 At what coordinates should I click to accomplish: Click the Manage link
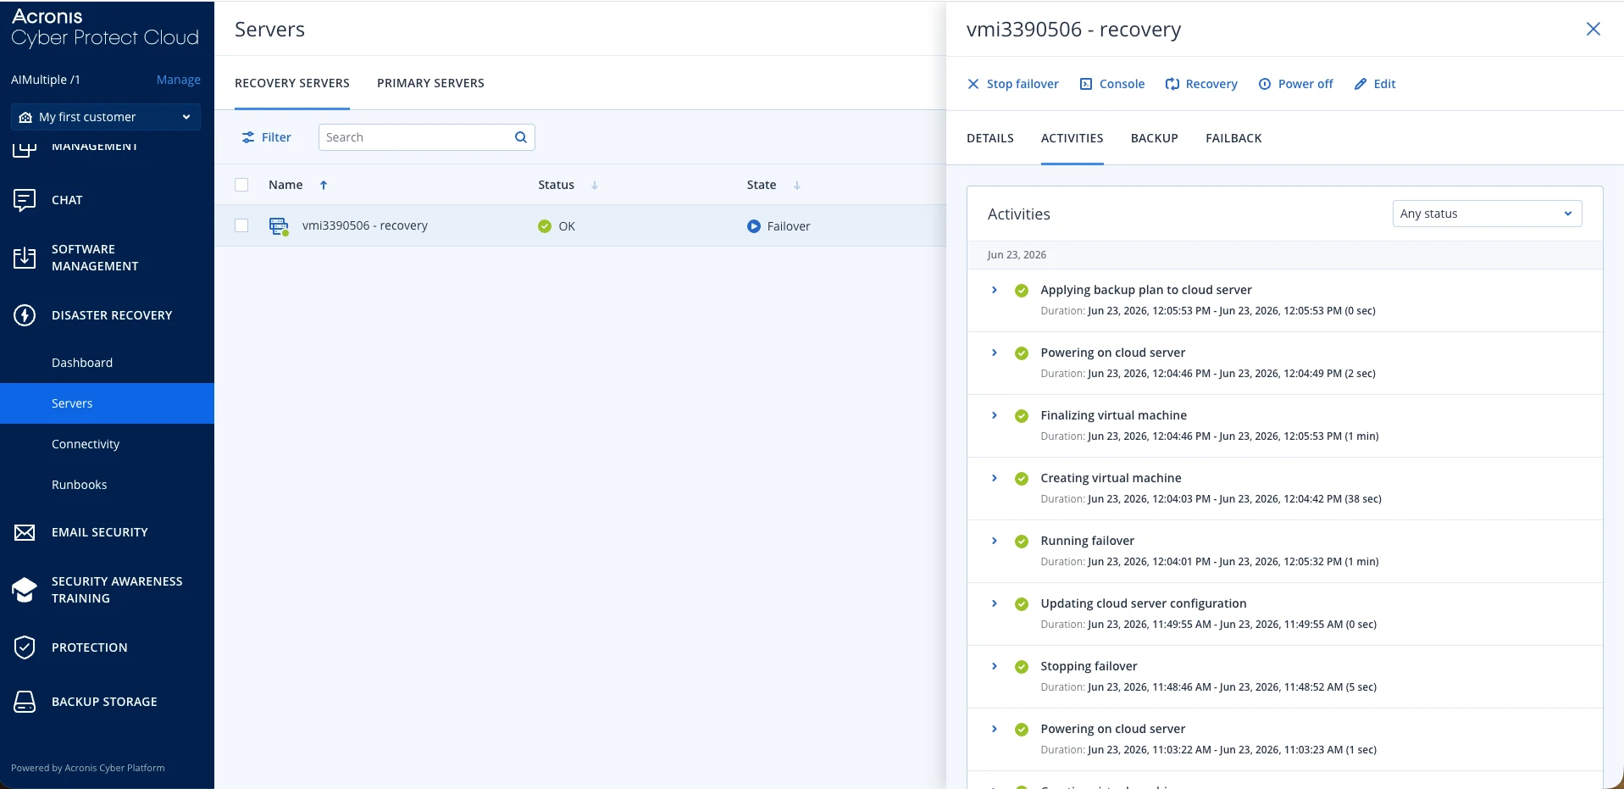pyautogui.click(x=179, y=80)
